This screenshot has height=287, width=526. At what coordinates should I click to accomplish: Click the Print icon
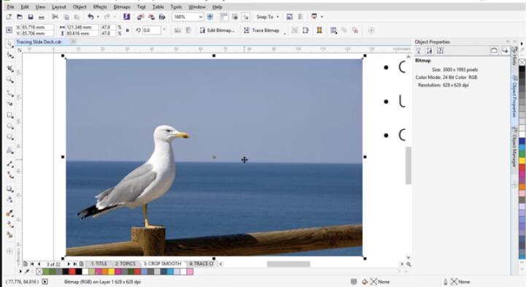point(42,17)
